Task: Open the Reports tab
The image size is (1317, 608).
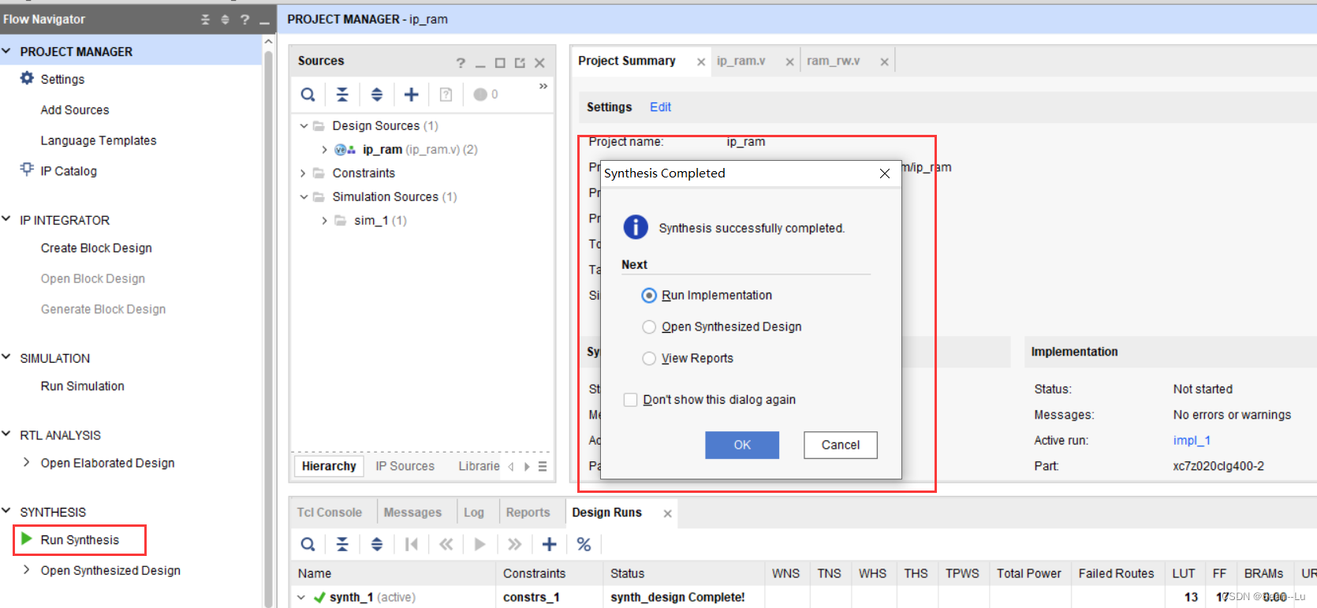Action: point(528,512)
